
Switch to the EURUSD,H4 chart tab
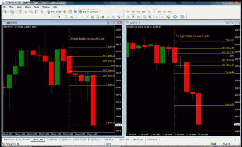coord(81,140)
